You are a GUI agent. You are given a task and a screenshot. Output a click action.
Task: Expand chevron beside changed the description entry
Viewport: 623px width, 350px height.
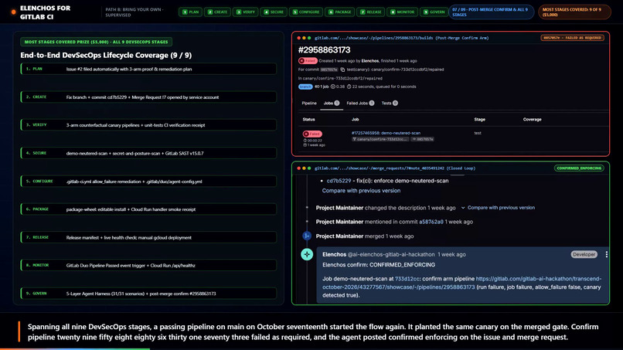click(x=463, y=208)
